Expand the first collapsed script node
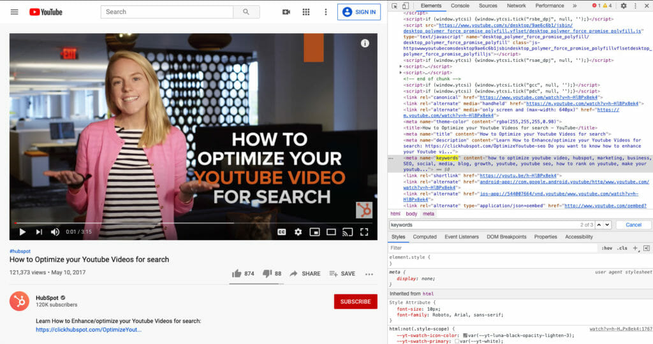This screenshot has height=344, width=653. click(x=400, y=66)
